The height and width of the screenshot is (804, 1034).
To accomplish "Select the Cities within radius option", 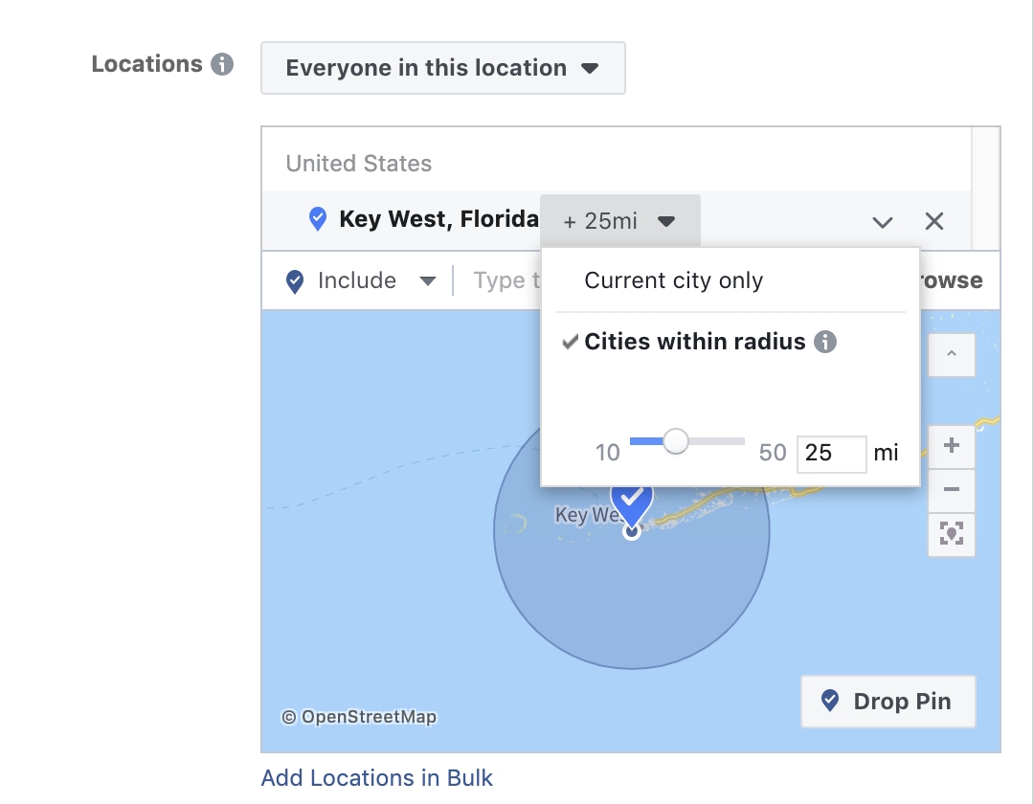I will (x=695, y=342).
